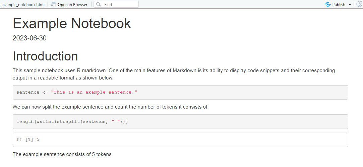Click the Open in Browser window icon
Viewport: 363px width, 167px height.
pos(53,4)
